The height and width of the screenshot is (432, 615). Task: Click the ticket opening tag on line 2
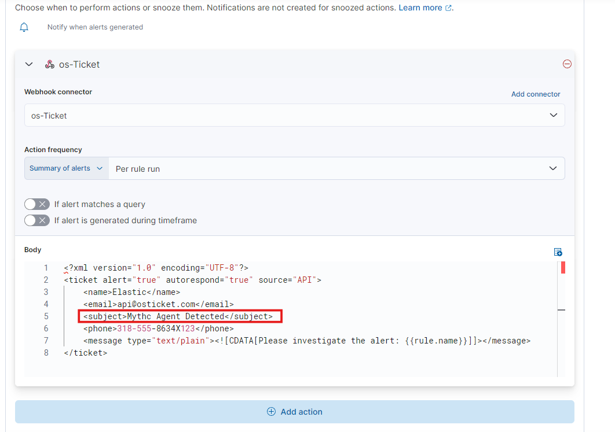click(x=193, y=280)
